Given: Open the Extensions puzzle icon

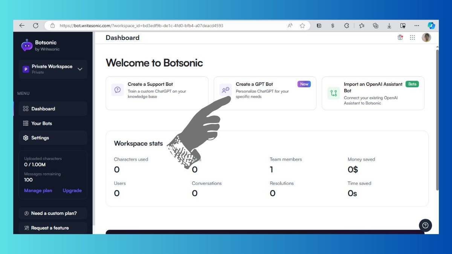Looking at the screenshot, I should click(347, 26).
